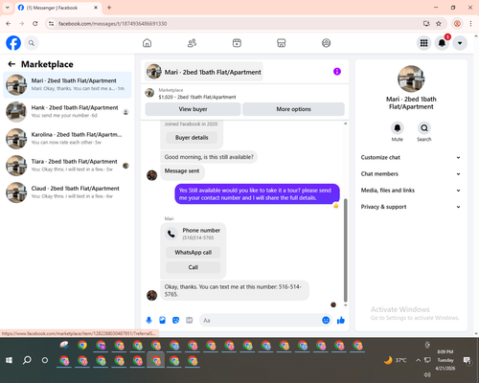The width and height of the screenshot is (479, 383).
Task: Click large apartment photo in right panel
Action: (411, 79)
